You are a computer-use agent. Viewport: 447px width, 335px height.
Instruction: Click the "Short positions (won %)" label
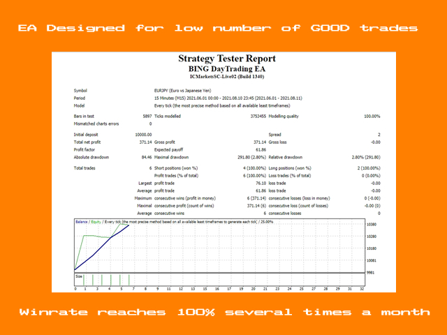176,168
